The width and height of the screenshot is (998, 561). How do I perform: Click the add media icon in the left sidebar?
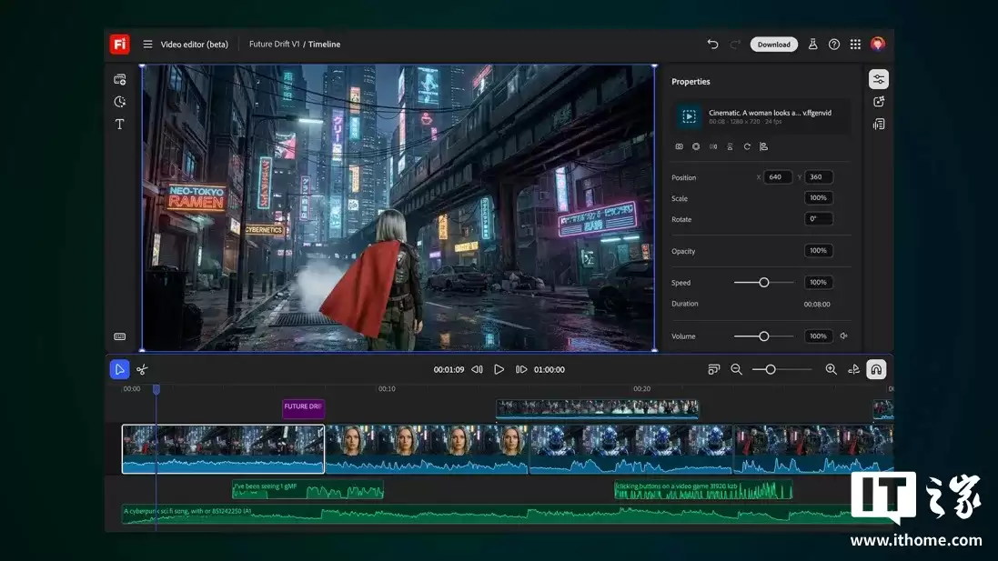tap(119, 79)
